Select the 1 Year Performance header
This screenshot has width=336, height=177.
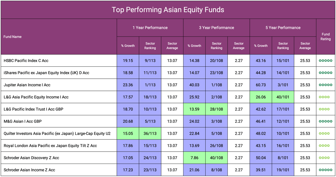pyautogui.click(x=150, y=27)
